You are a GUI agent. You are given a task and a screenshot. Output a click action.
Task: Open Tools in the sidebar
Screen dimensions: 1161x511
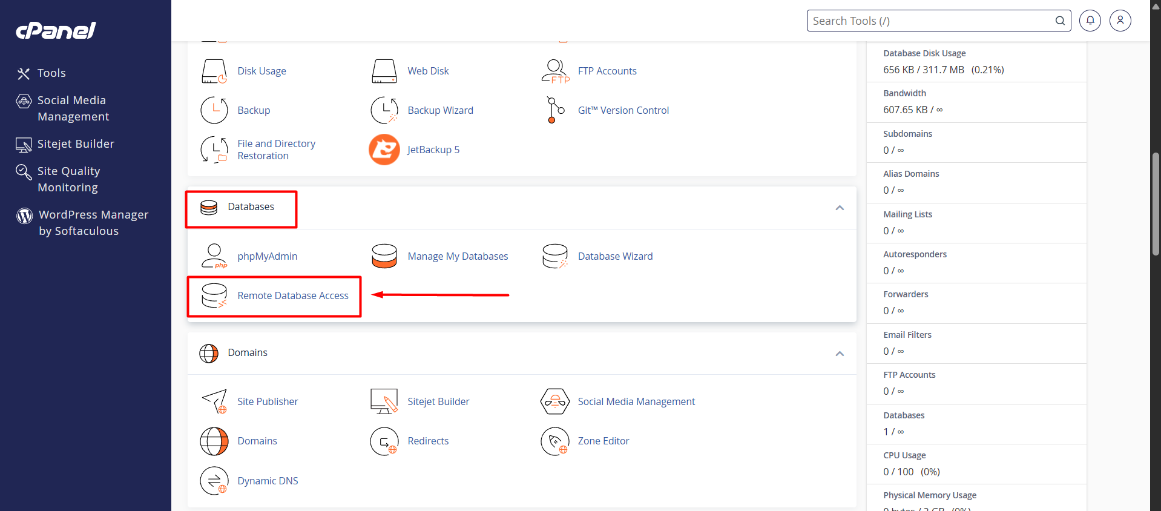(51, 73)
